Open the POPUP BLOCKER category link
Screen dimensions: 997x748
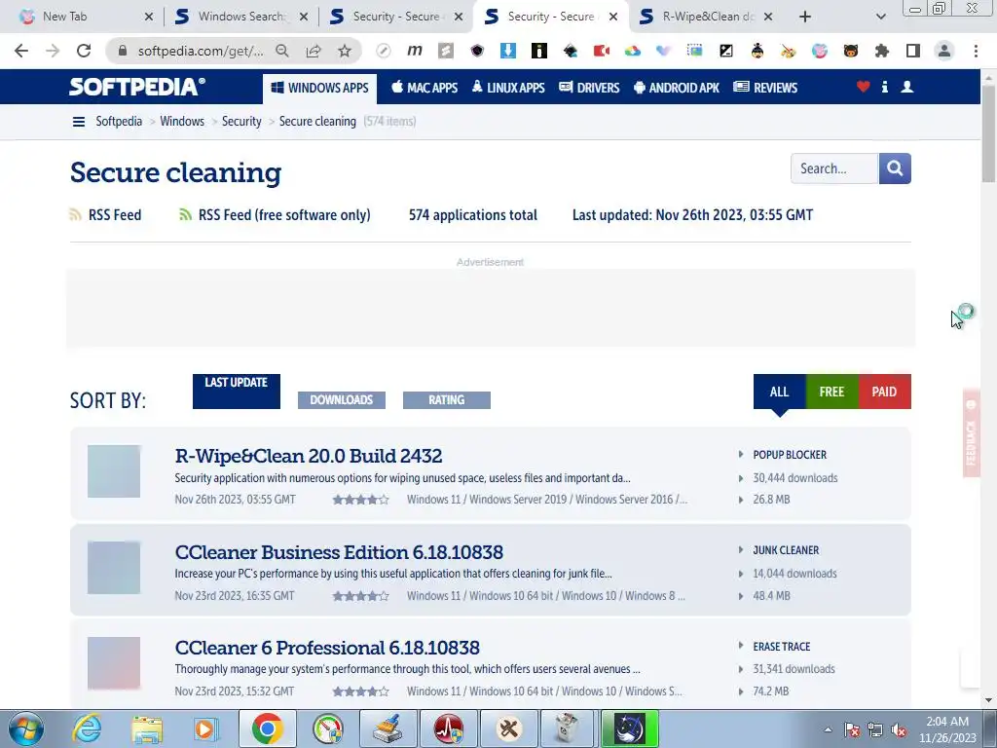tap(790, 455)
